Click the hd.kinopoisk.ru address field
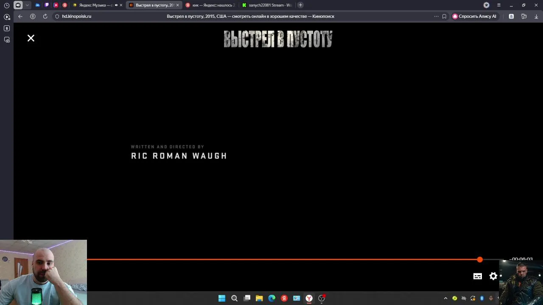The image size is (543, 305). [x=77, y=16]
